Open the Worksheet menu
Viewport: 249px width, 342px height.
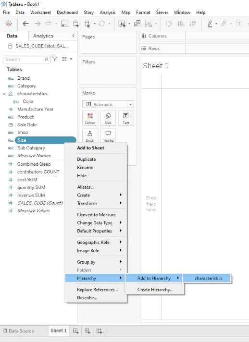[40, 12]
